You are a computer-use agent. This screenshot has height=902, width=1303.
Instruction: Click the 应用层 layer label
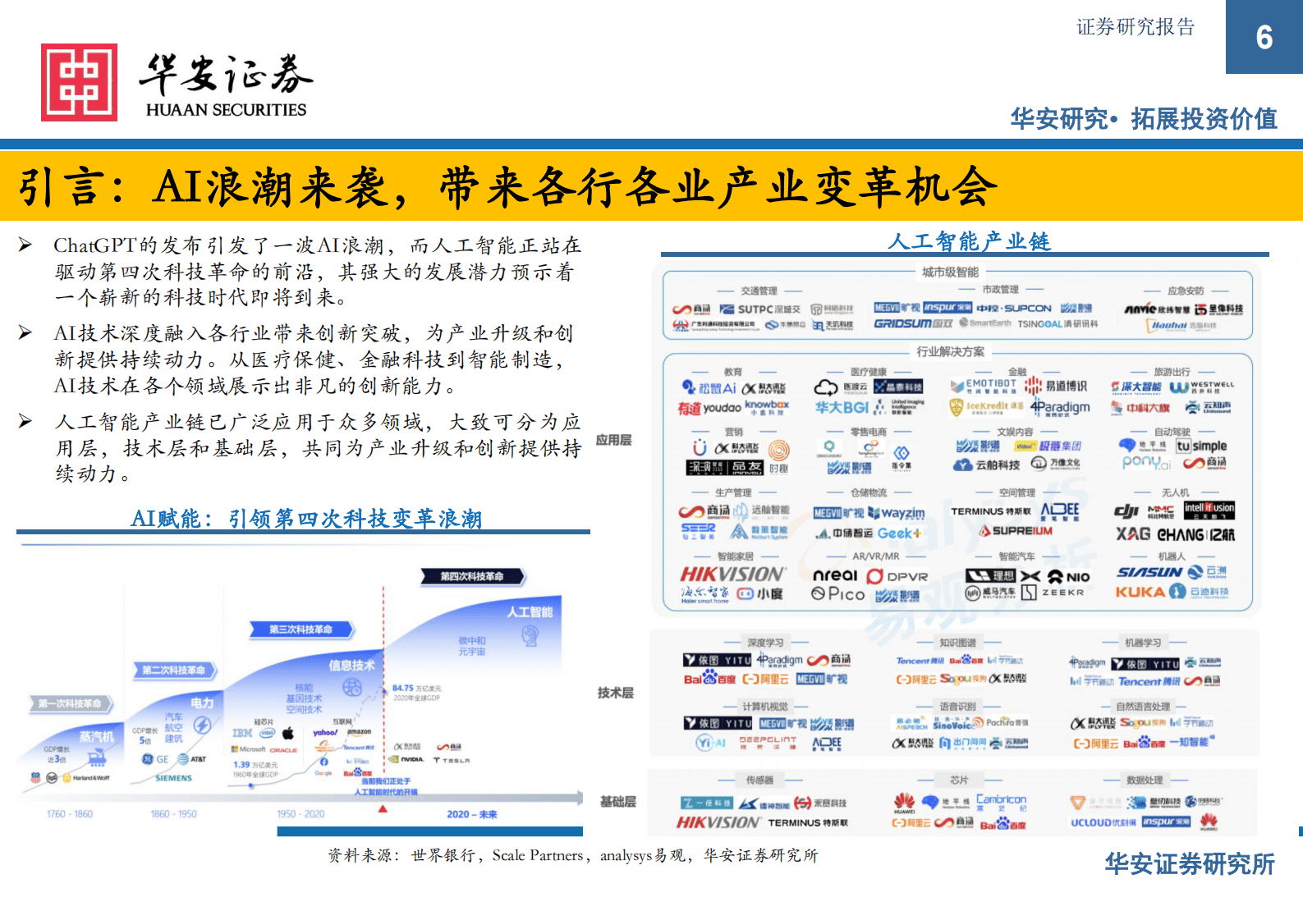(613, 440)
